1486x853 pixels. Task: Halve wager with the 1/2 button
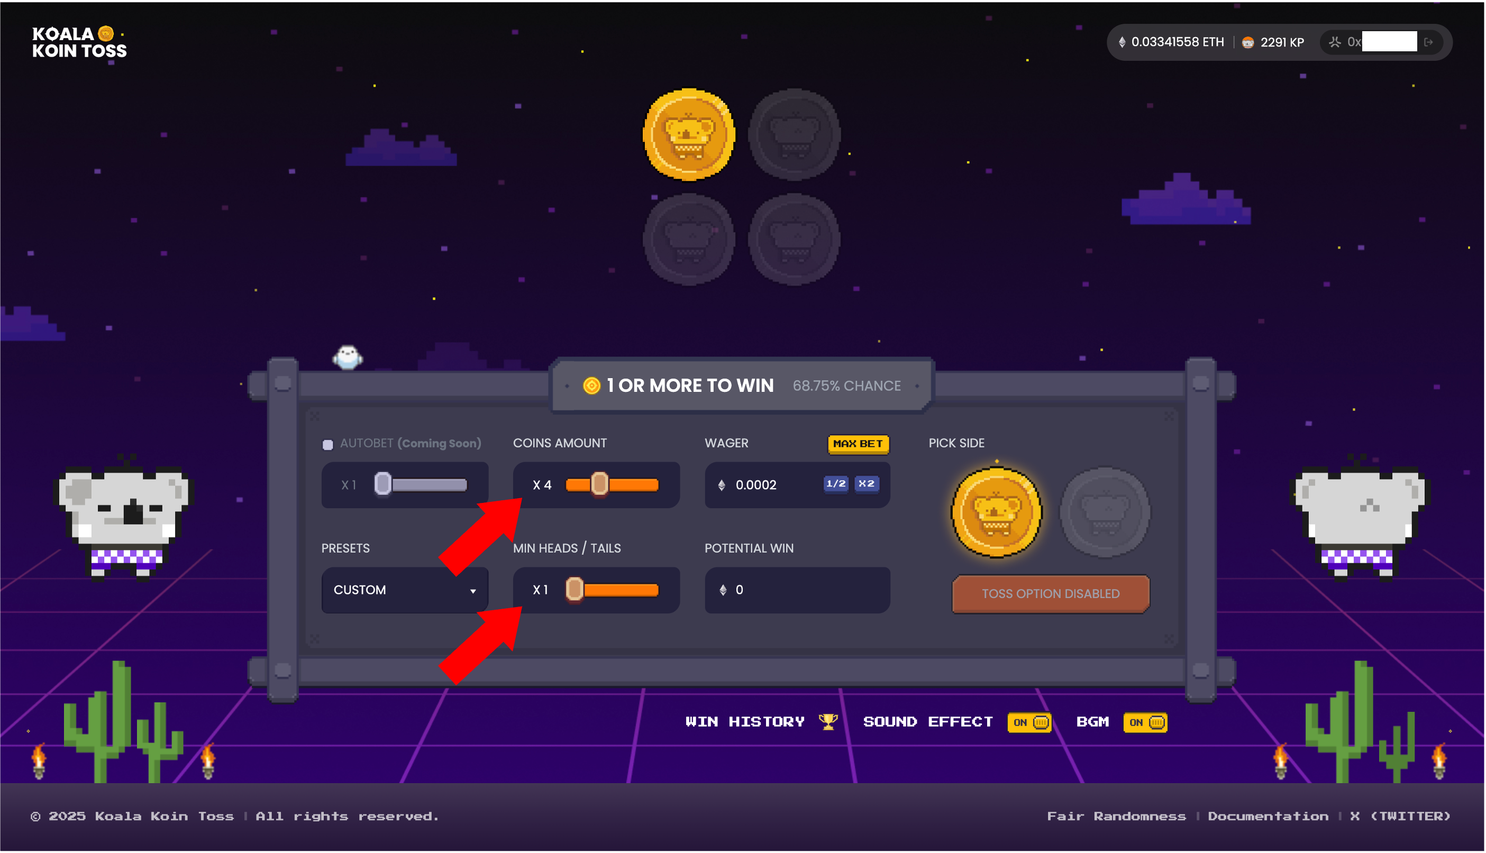pos(836,484)
